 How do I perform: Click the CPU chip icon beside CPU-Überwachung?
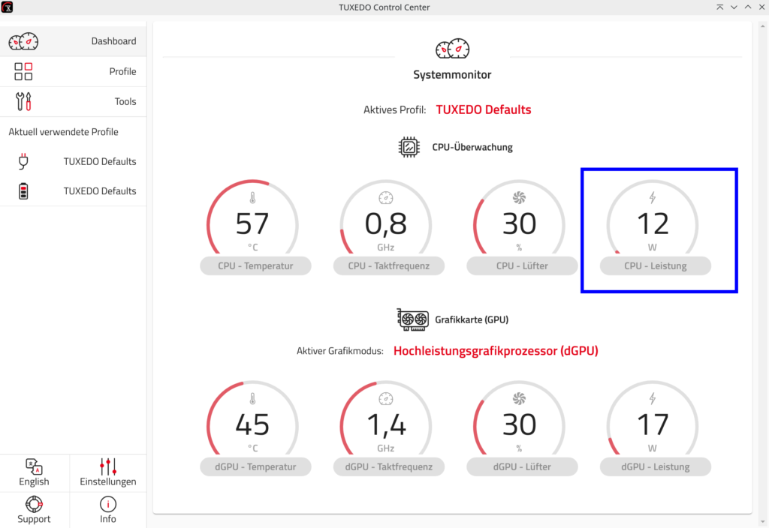(x=409, y=147)
